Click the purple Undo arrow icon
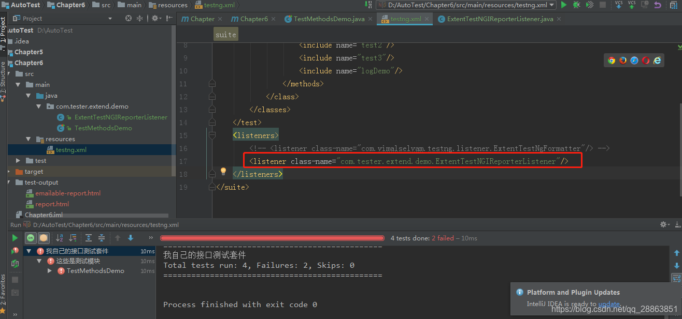The width and height of the screenshot is (682, 319). [658, 5]
